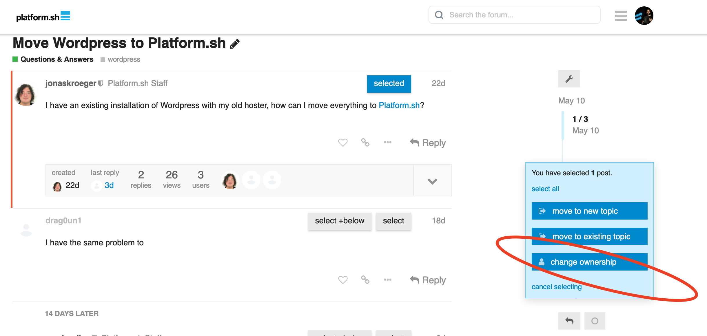This screenshot has height=336, width=707.
Task: Click the Platform.sh Staff title text
Action: (x=138, y=83)
